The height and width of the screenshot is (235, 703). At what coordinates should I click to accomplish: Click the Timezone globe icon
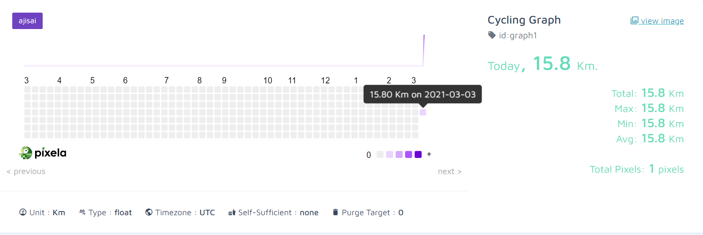point(149,212)
